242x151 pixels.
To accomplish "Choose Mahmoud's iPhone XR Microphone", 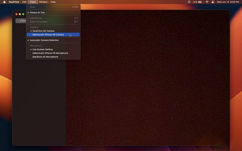I will (53, 53).
